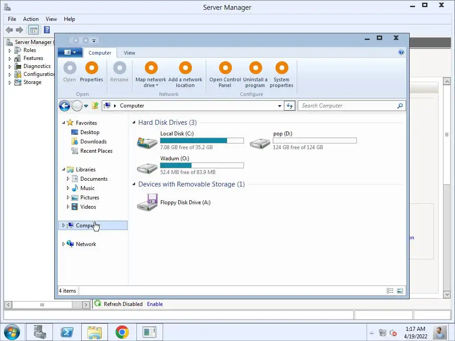Click Explorer up-folder icon
This screenshot has height=341, width=455.
(95, 106)
